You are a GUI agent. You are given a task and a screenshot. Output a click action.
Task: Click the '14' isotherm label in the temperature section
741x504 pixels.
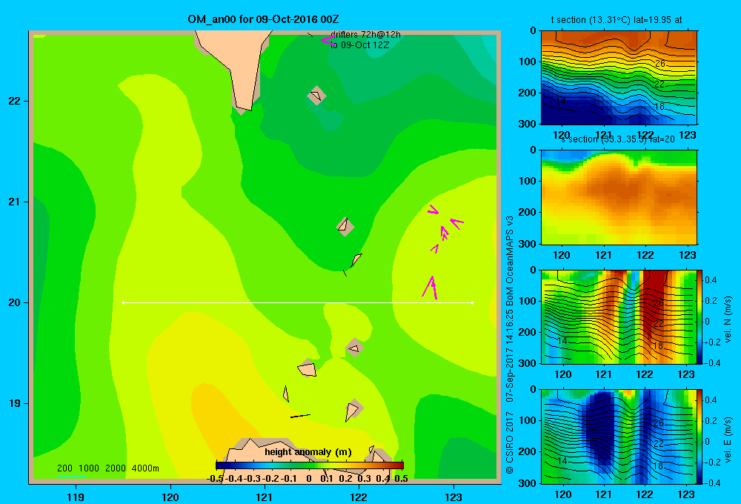[560, 102]
